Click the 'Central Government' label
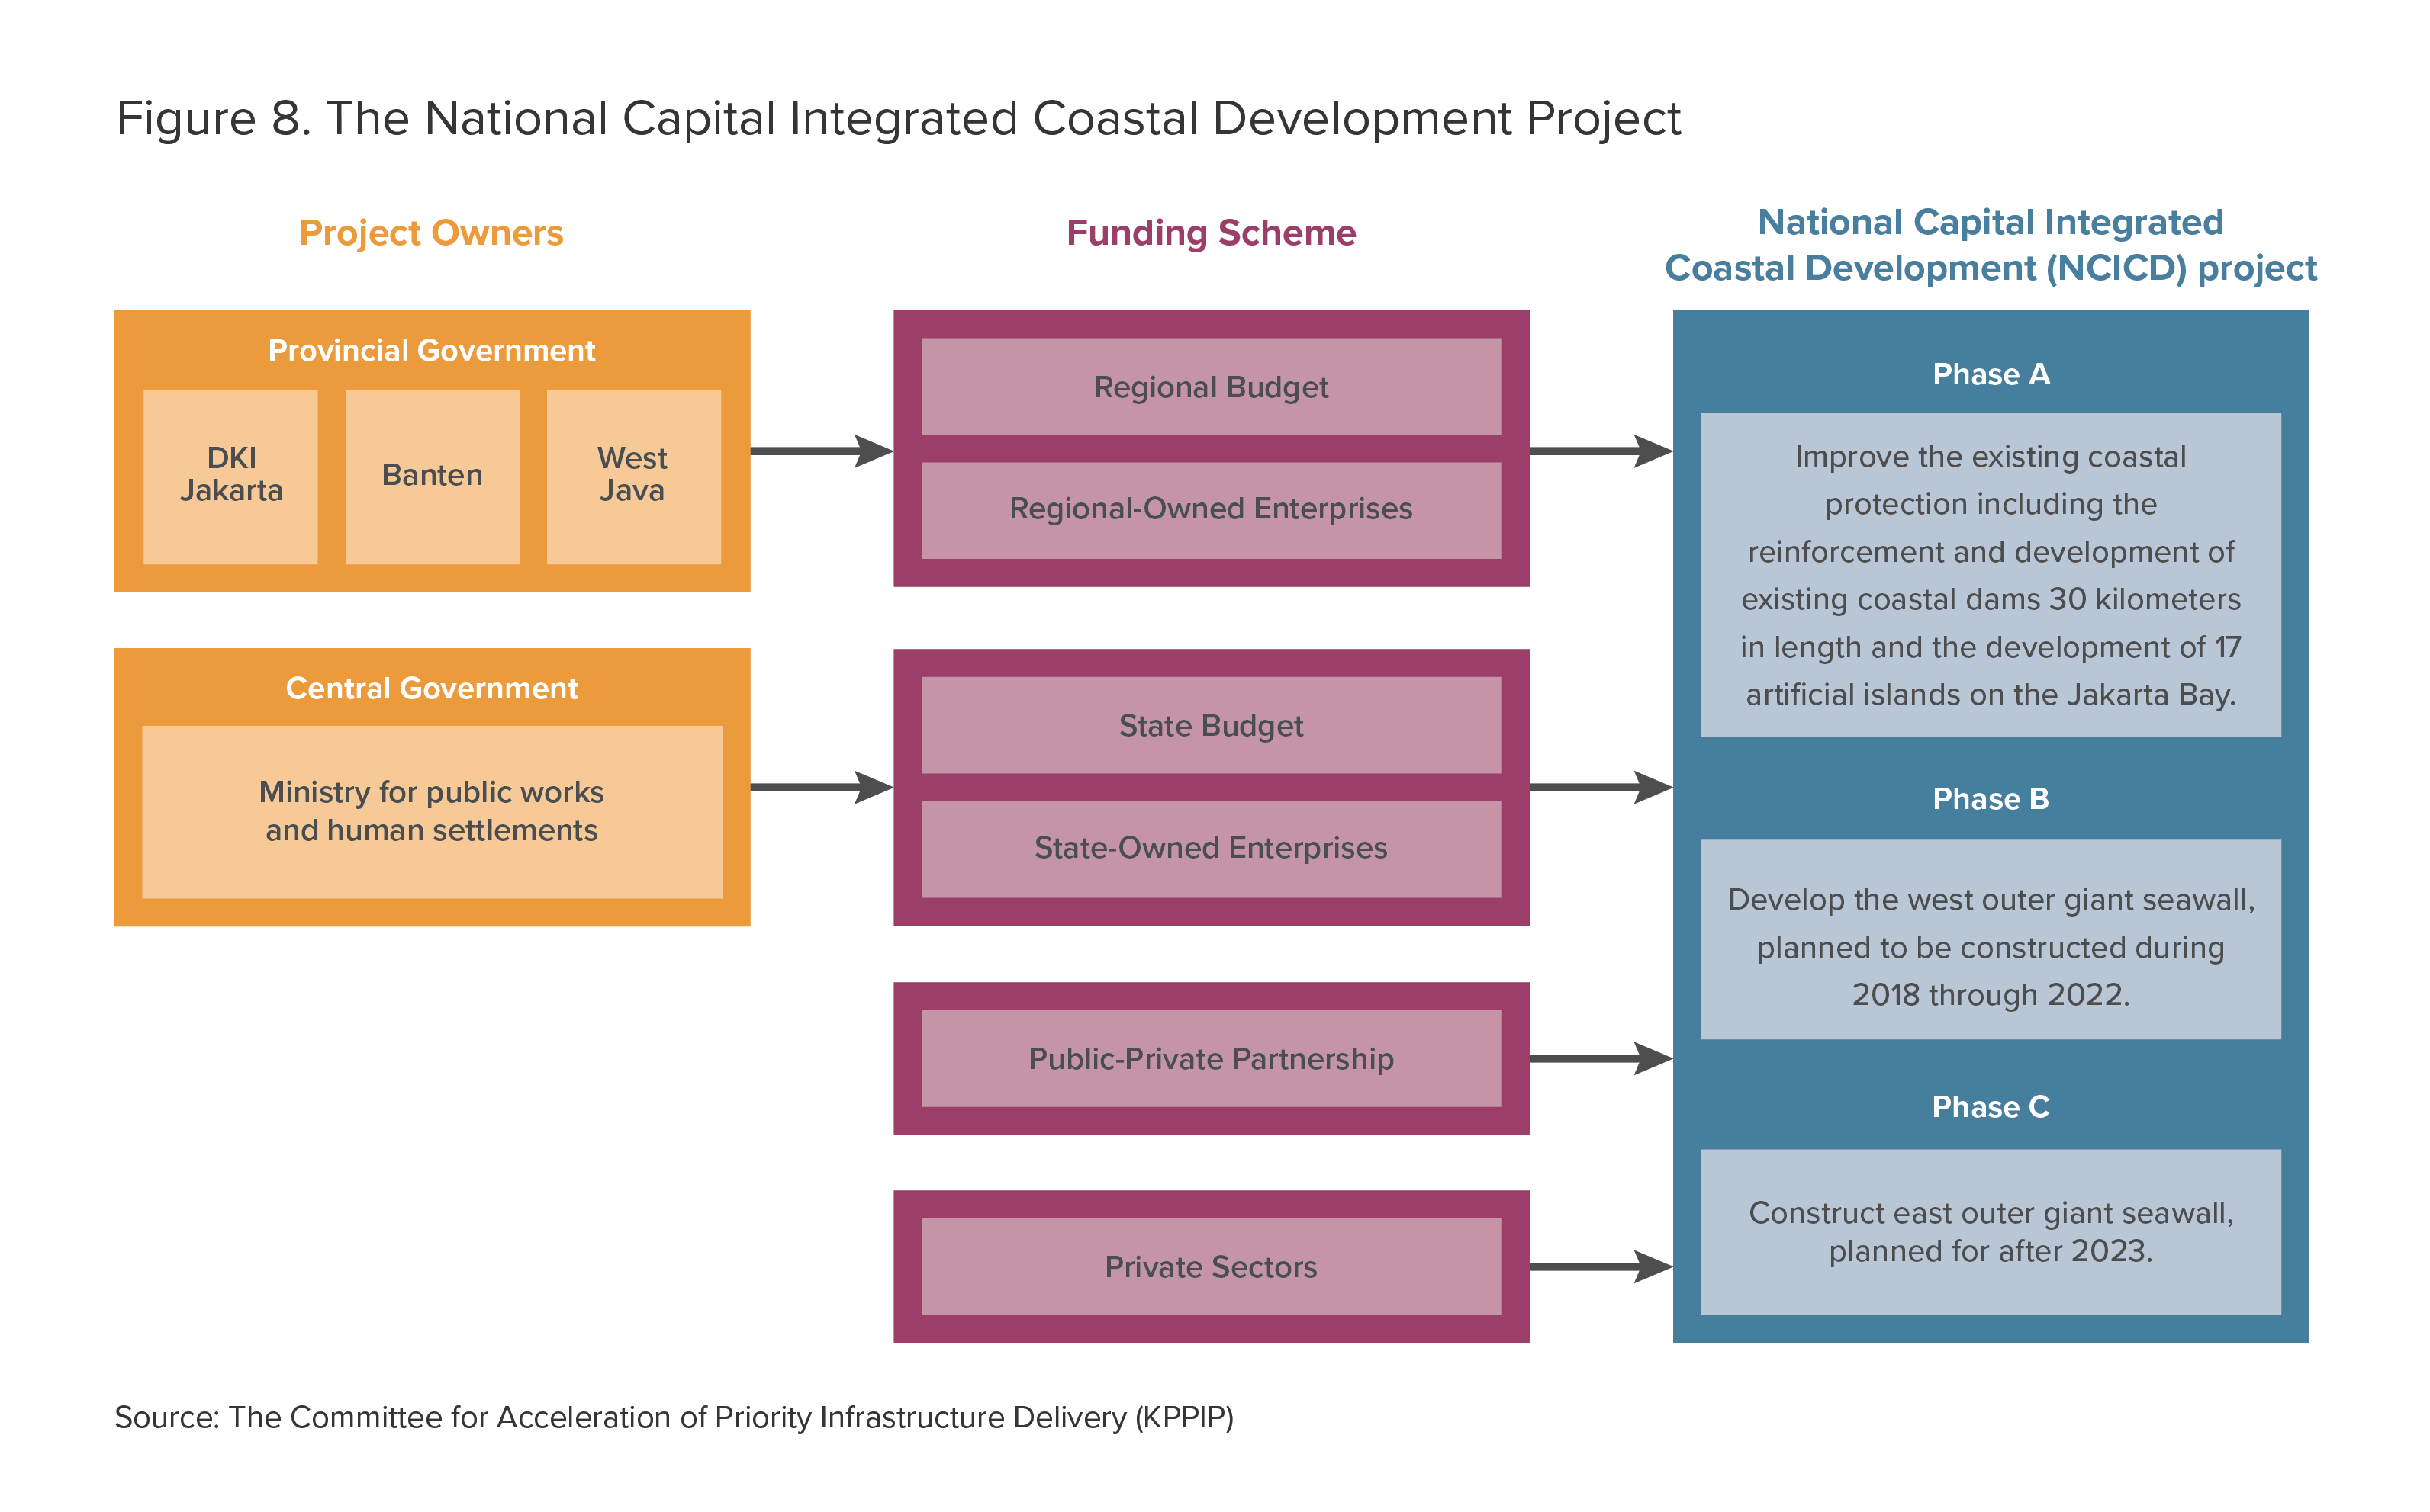This screenshot has height=1512, width=2430. pos(431,688)
